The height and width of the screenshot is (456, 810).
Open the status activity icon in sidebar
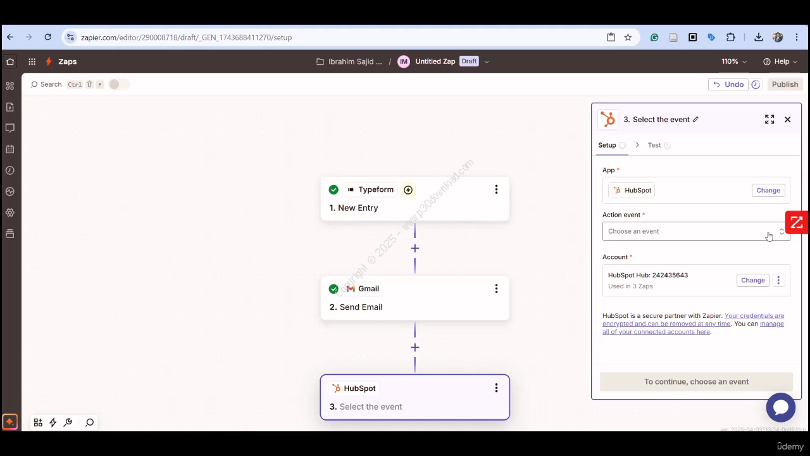pos(10,191)
